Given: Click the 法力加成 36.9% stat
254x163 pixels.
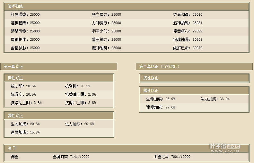Looking at the screenshot, I should point(215,99).
